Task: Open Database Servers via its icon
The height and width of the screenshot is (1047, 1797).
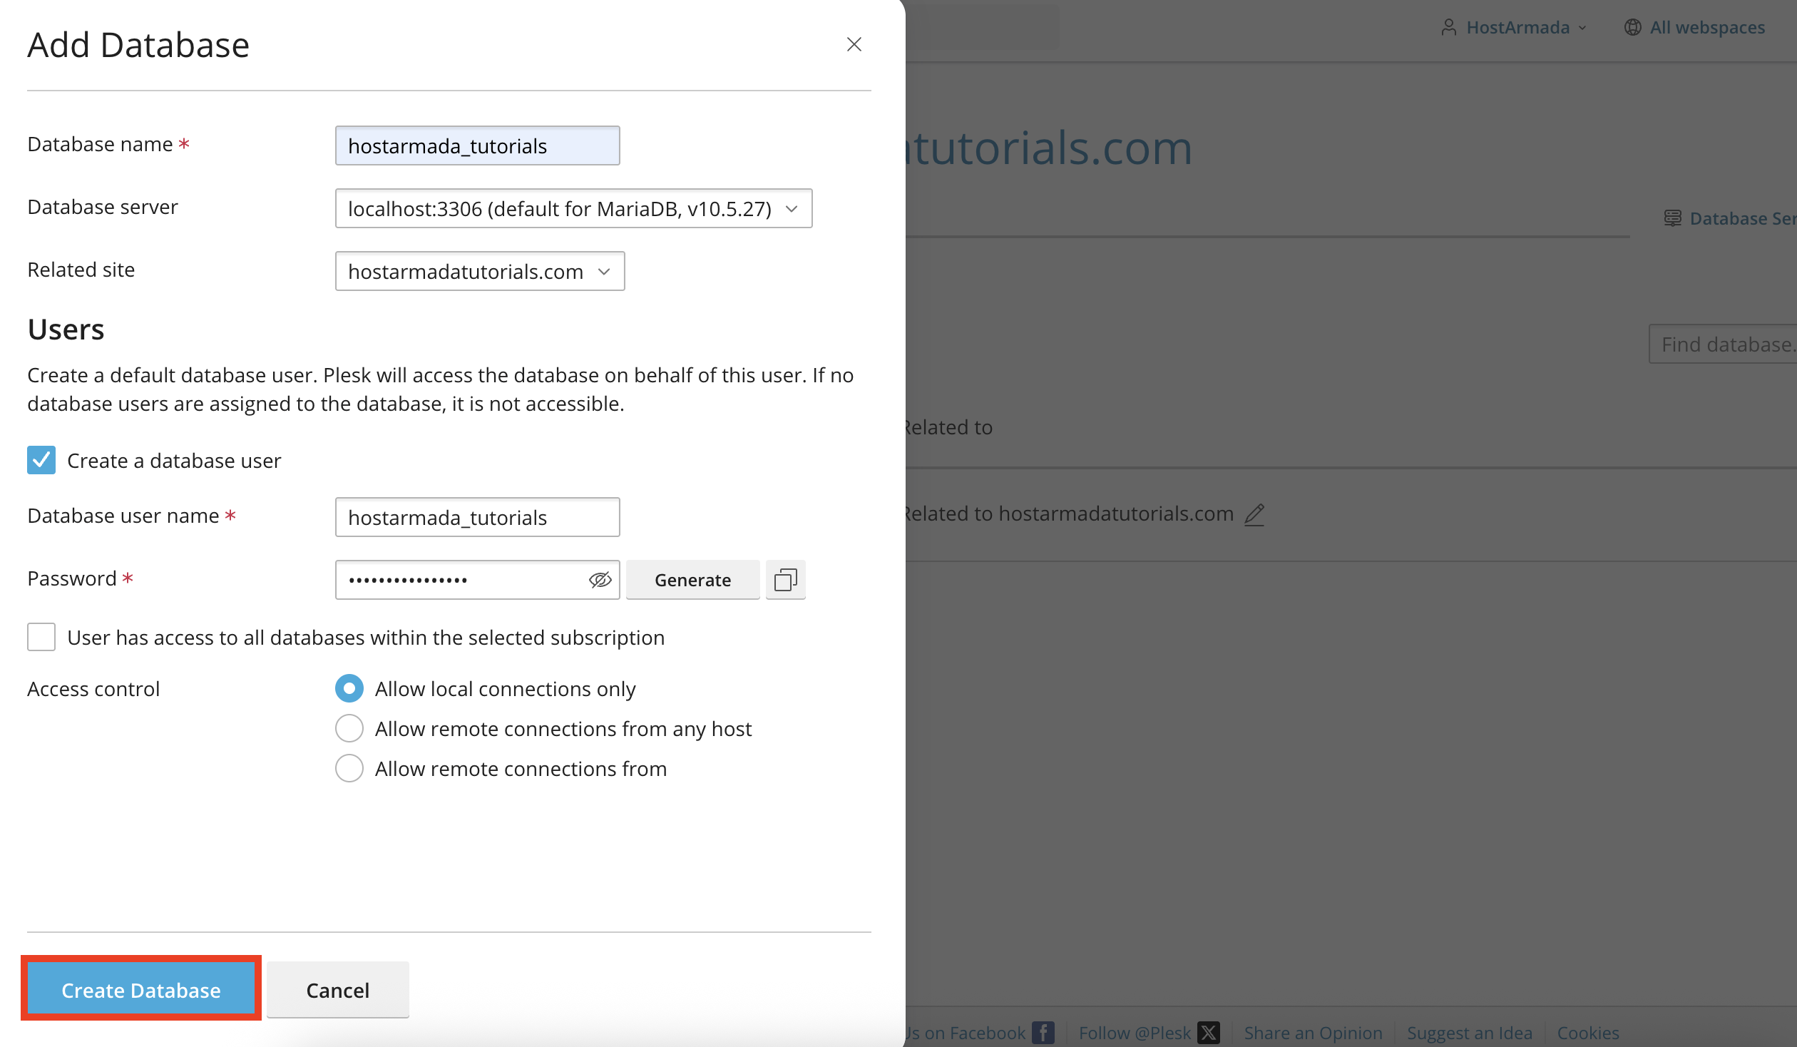Action: [x=1671, y=218]
